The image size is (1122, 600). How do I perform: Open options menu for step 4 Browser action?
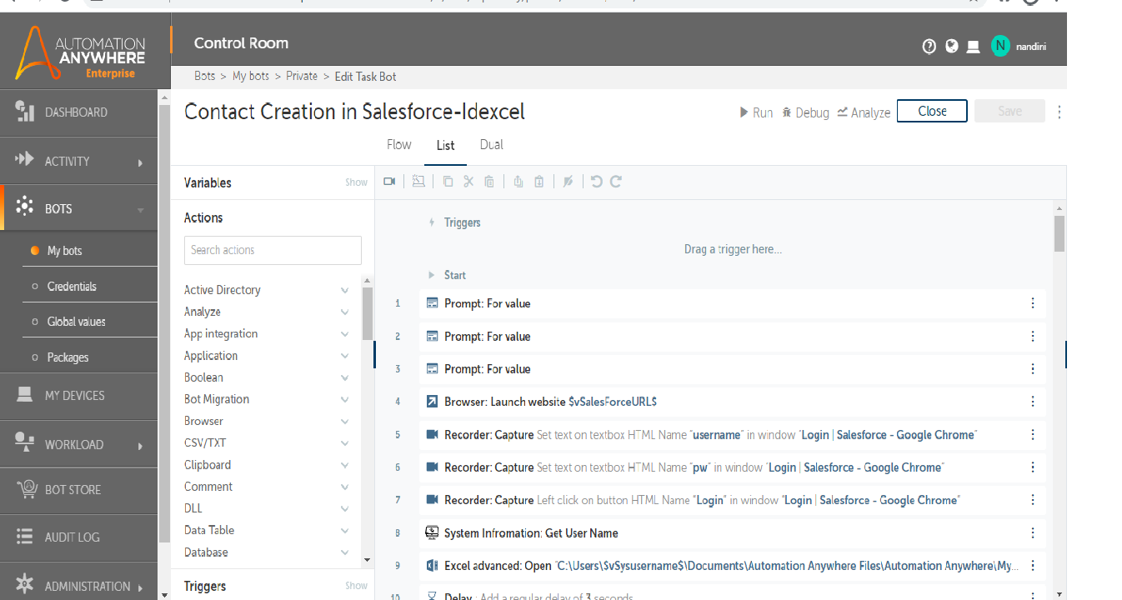pyautogui.click(x=1033, y=402)
